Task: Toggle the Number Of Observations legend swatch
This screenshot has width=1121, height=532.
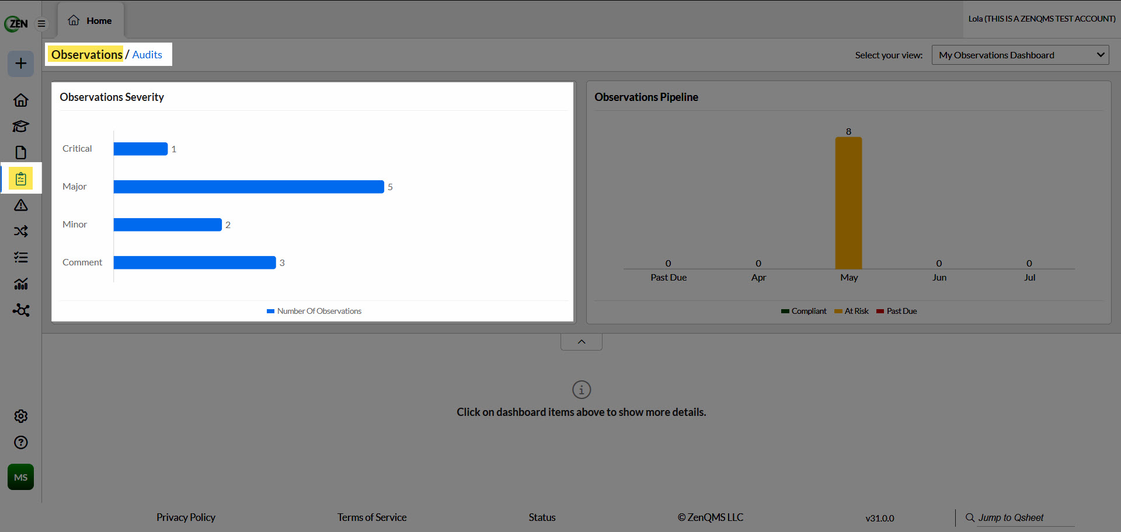Action: pyautogui.click(x=270, y=311)
